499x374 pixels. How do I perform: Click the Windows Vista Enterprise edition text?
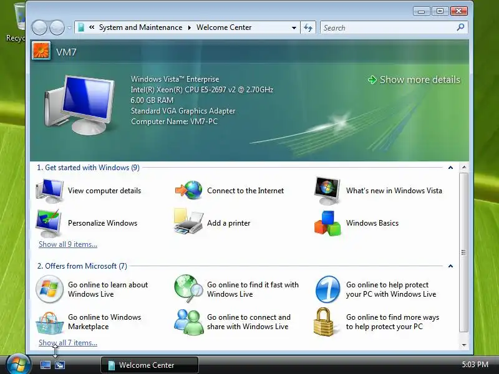(175, 79)
